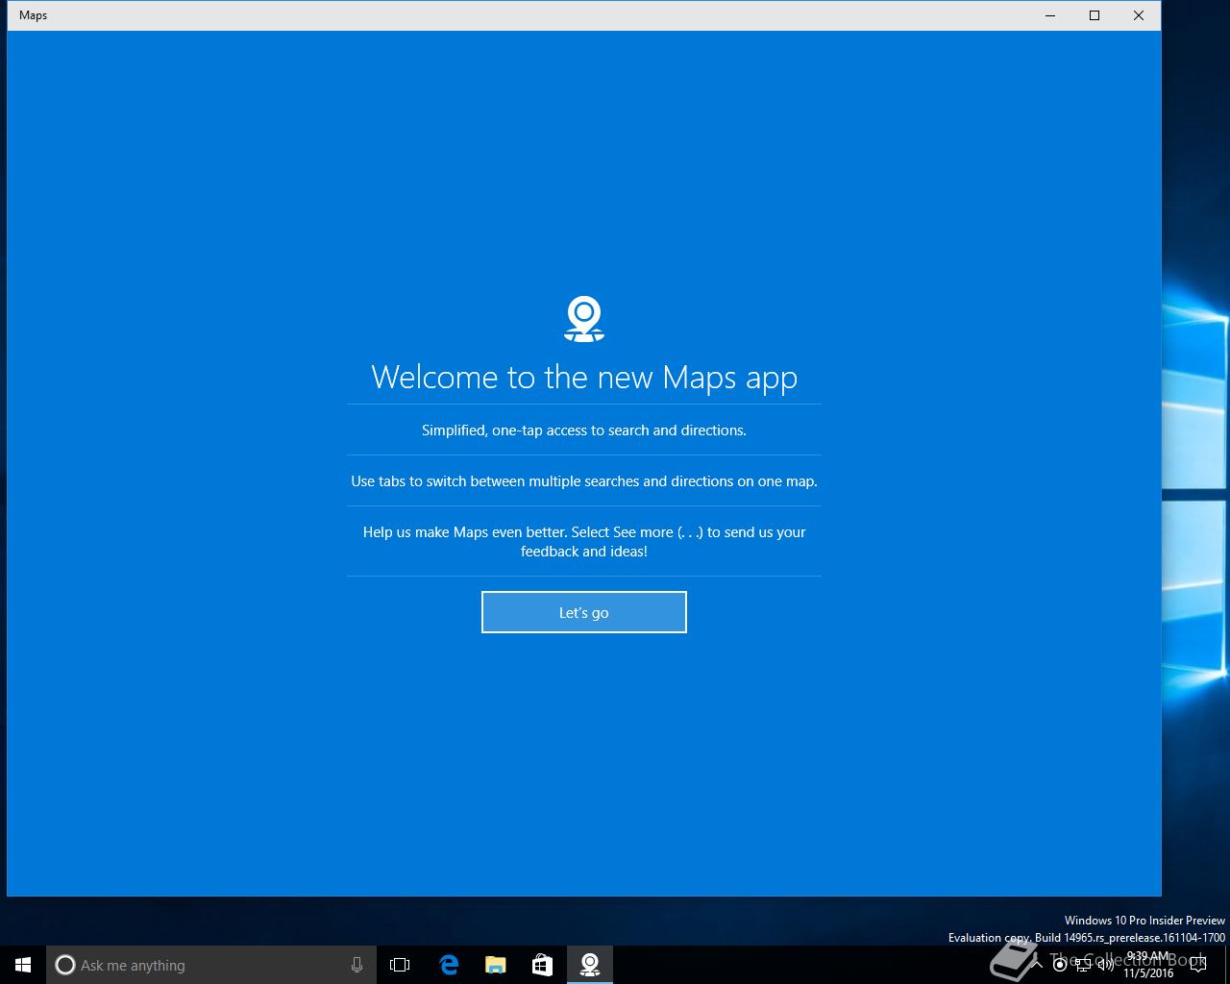Click the Maps pin logo above the heading
Viewport: 1230px width, 984px height.
tap(584, 319)
